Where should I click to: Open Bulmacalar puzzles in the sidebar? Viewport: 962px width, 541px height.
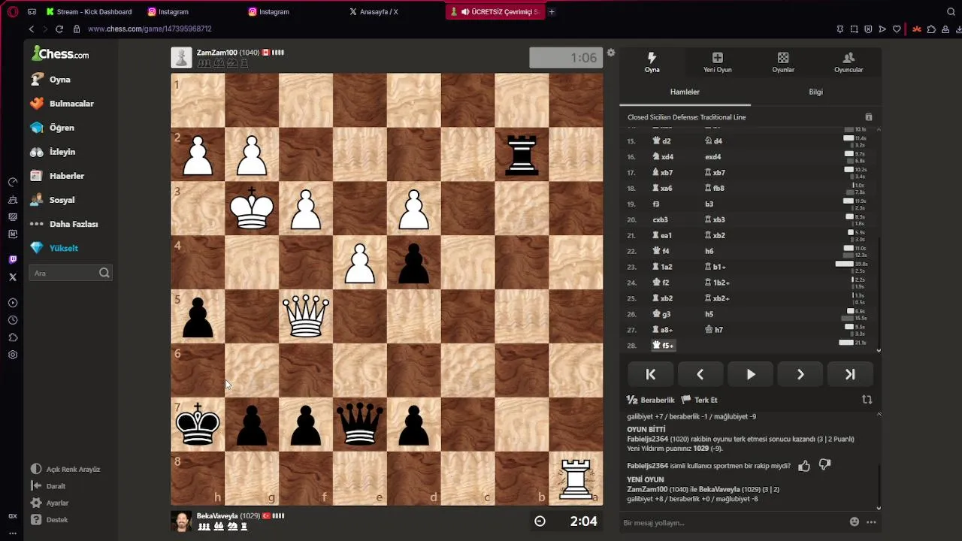pos(62,103)
